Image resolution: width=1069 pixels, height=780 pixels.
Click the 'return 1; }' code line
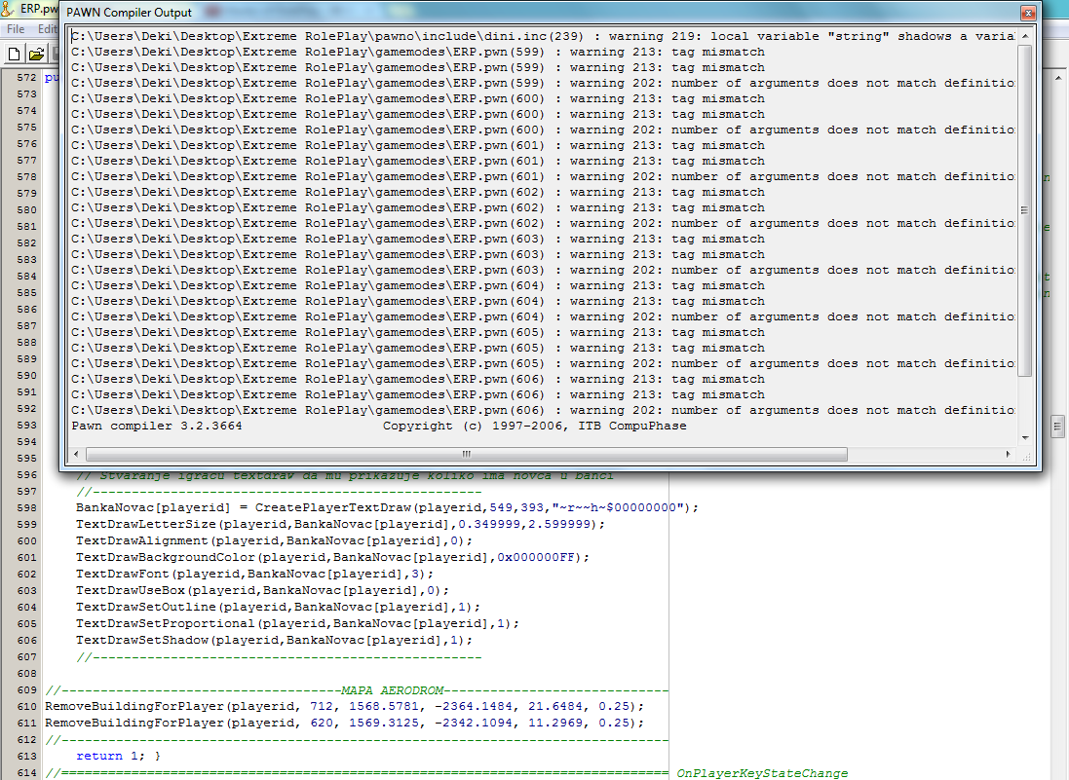(x=119, y=757)
